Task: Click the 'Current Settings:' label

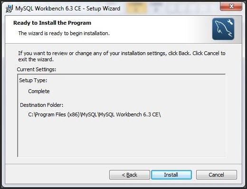Action: point(37,69)
